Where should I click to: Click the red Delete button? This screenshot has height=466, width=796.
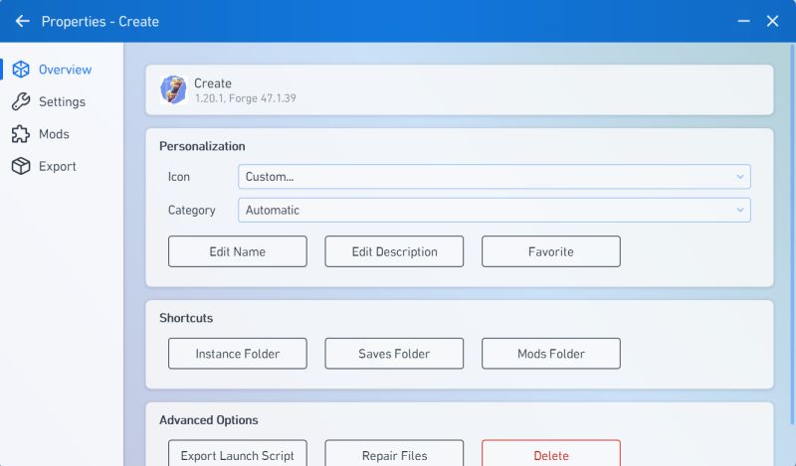point(551,453)
